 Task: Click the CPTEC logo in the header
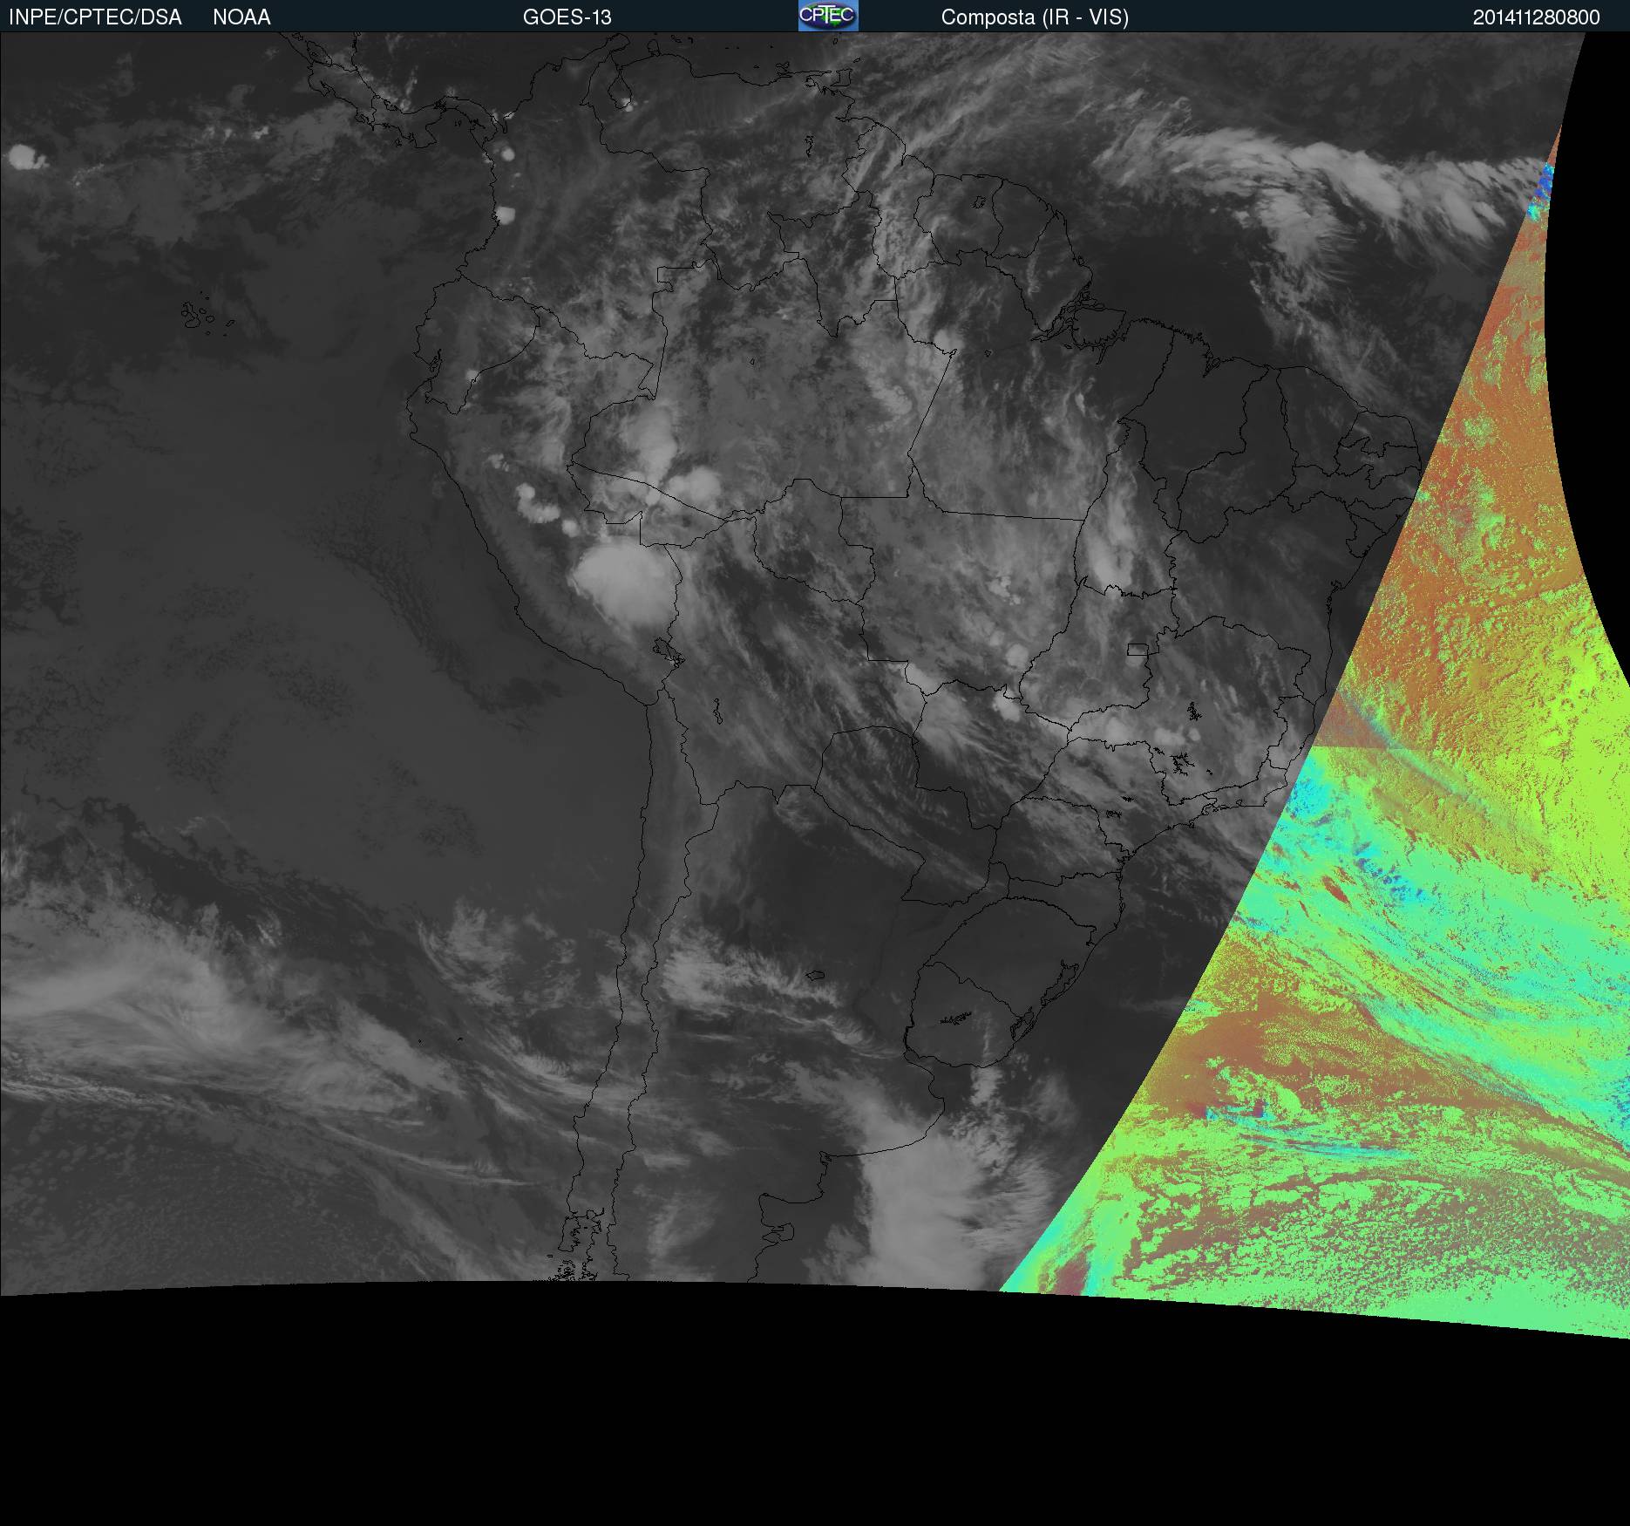pos(828,16)
